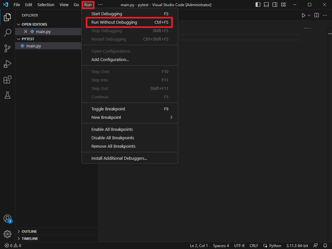Close main.py in Open Editors list
Viewport: 332px width, 249px height.
(26, 32)
